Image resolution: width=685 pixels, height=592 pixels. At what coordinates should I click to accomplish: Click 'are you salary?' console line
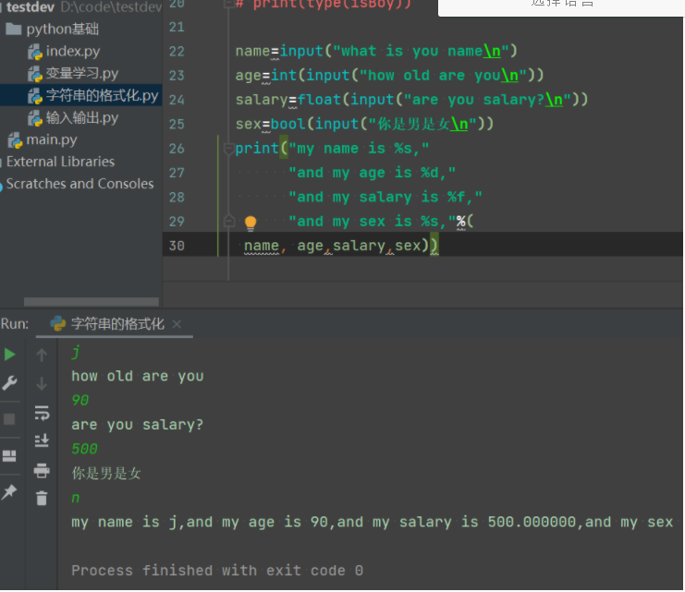tap(137, 425)
